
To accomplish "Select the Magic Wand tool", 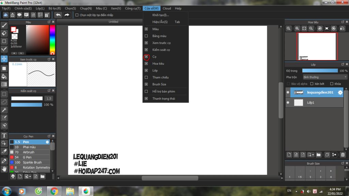I will pos(4,110).
